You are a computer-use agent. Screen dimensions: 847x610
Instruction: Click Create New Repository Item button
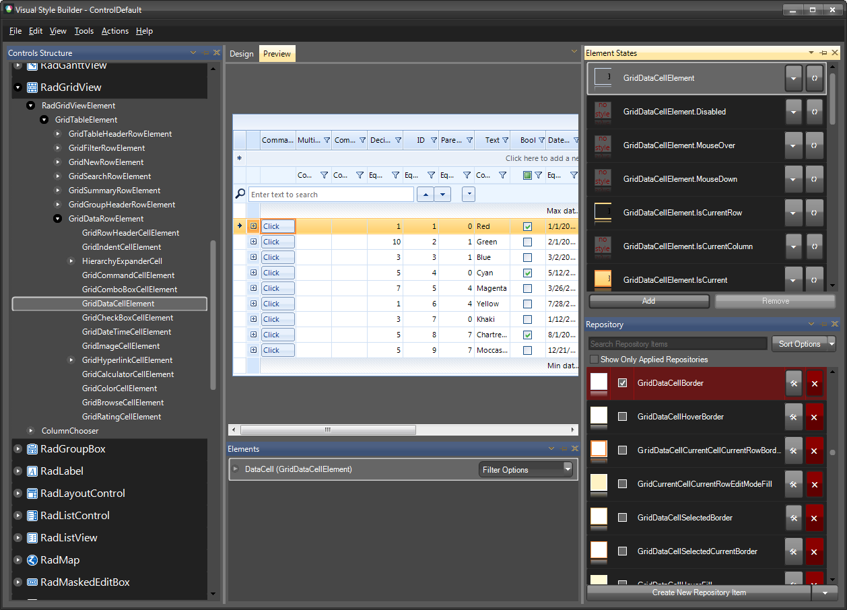(x=699, y=592)
